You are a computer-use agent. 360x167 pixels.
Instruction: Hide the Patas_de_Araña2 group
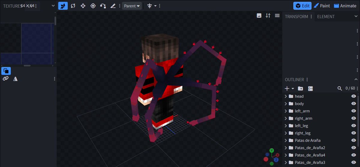tap(353, 148)
